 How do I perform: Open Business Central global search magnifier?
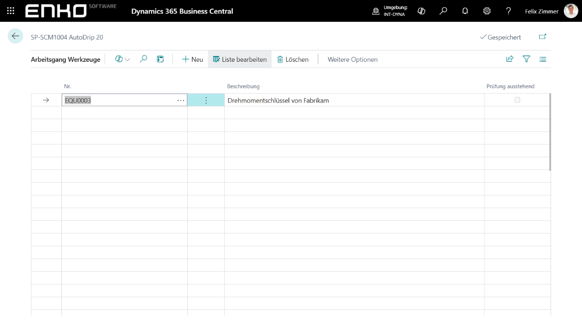tap(443, 11)
